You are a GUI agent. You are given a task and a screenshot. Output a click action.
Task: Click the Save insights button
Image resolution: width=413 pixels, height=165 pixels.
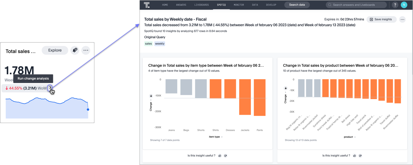pyautogui.click(x=381, y=19)
